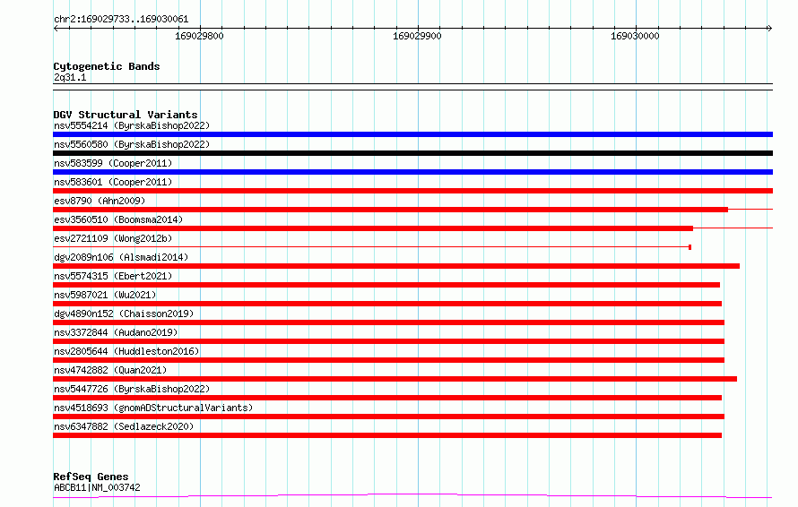
Task: Click the RefSeq Genes track title
Action: [x=91, y=477]
